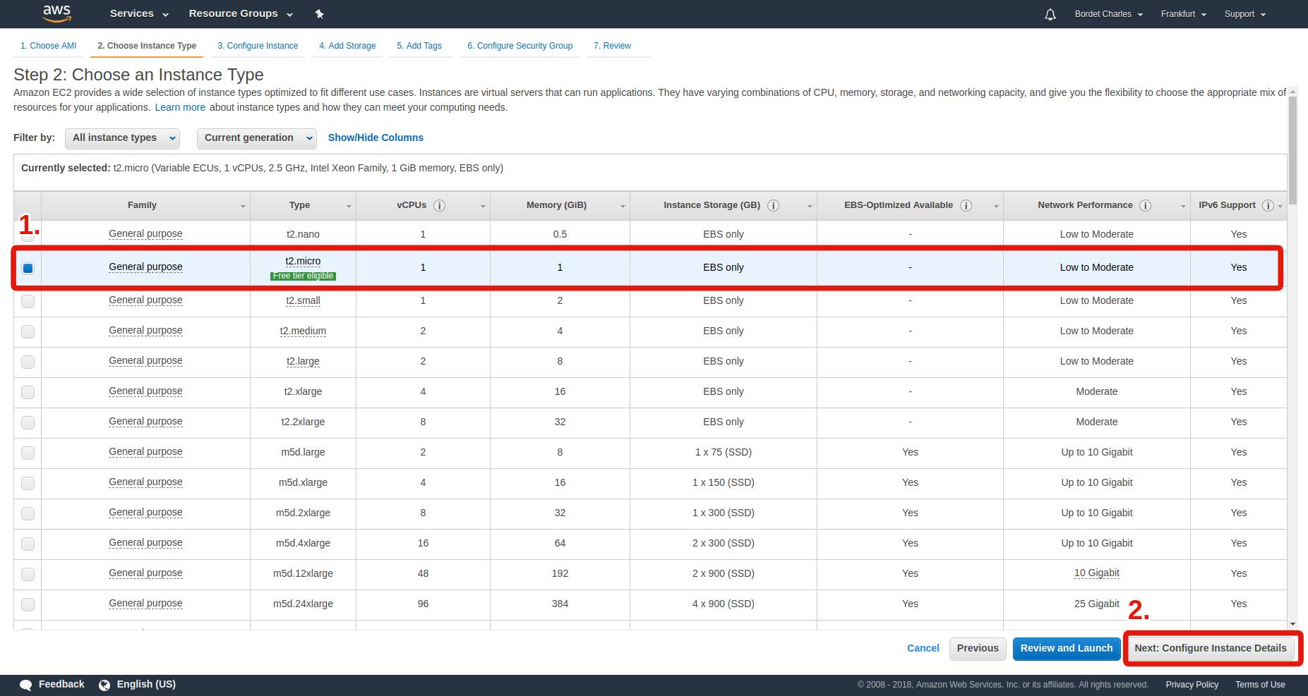Click the t2.medium type label
This screenshot has width=1308, height=696.
pyautogui.click(x=303, y=331)
